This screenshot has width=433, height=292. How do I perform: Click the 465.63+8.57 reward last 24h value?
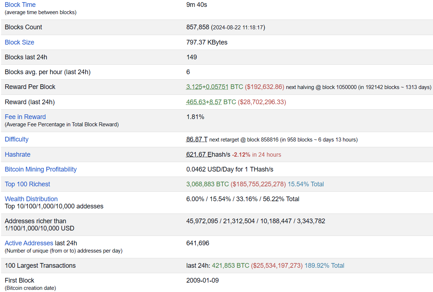(x=204, y=102)
